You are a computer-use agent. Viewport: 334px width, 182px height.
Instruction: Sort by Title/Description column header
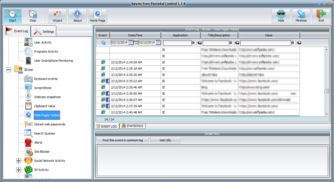point(219,35)
